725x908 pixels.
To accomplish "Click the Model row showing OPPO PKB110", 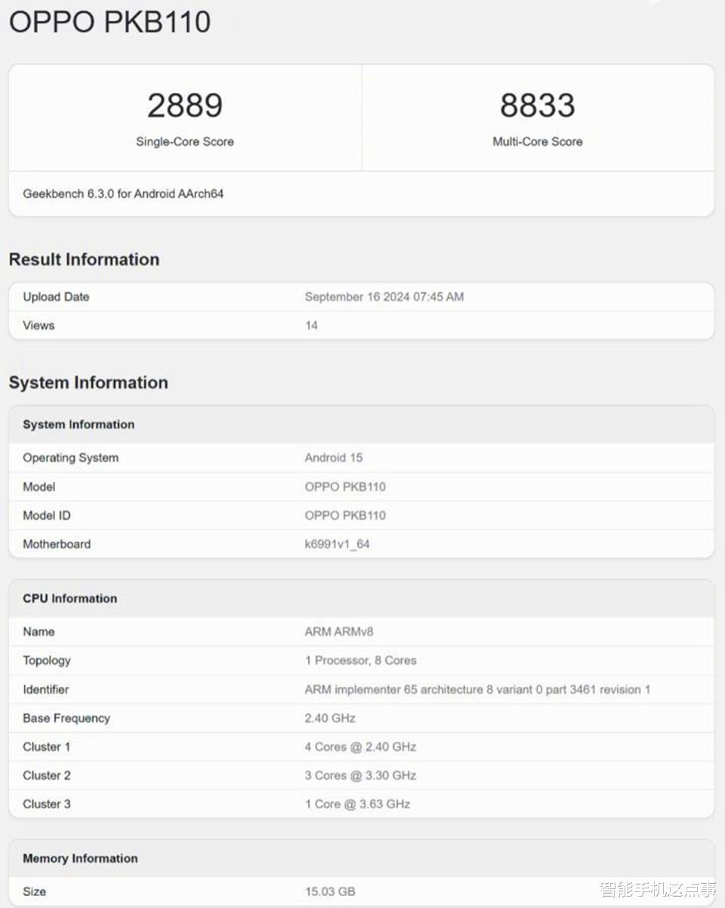I will pyautogui.click(x=362, y=486).
